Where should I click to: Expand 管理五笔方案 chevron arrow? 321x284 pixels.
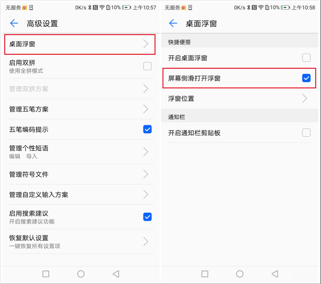pyautogui.click(x=146, y=109)
